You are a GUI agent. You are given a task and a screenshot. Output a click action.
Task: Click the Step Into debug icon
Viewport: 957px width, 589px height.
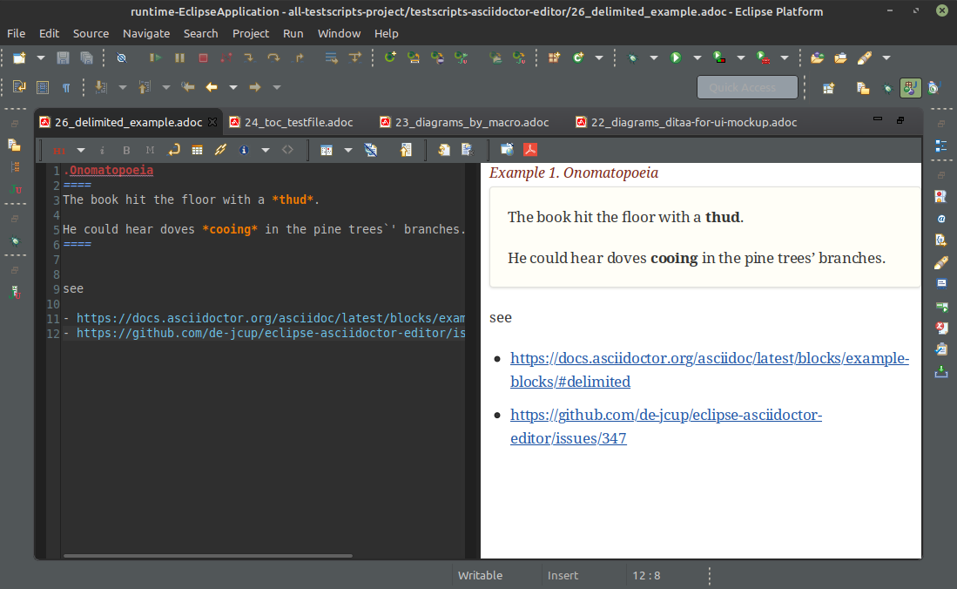tap(249, 58)
